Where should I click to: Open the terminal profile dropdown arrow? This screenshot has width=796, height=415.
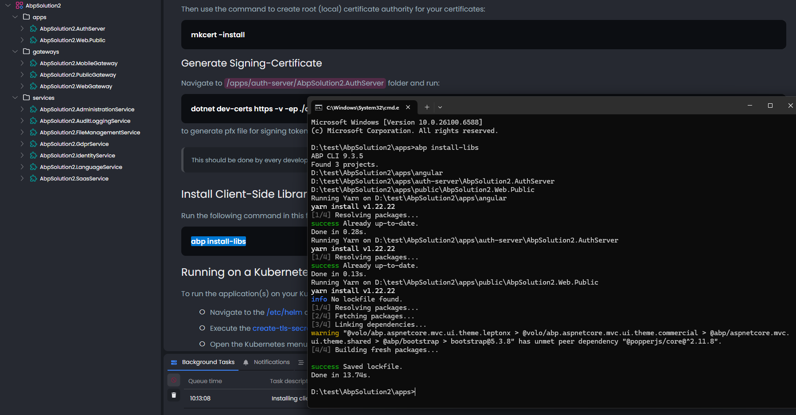click(440, 107)
